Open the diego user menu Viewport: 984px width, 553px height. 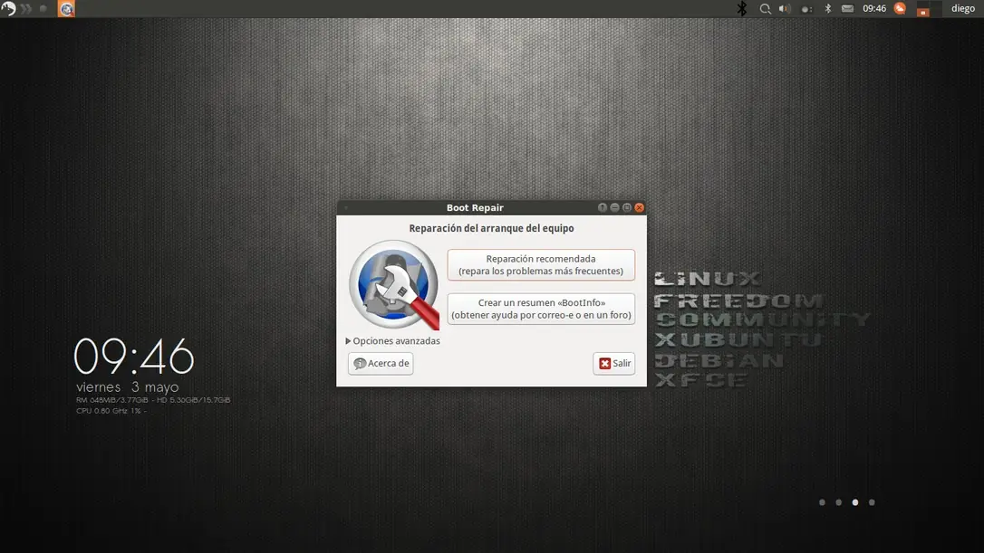[962, 9]
